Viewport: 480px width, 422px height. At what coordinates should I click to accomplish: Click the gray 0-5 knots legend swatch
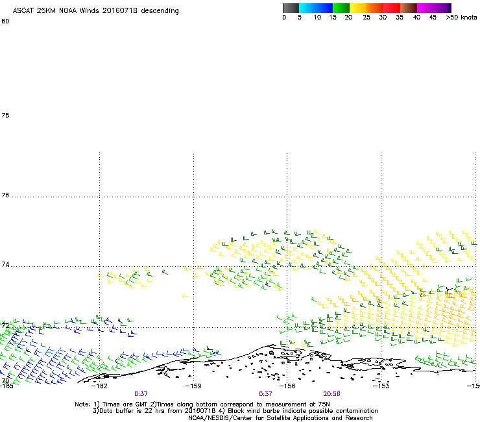tap(291, 8)
